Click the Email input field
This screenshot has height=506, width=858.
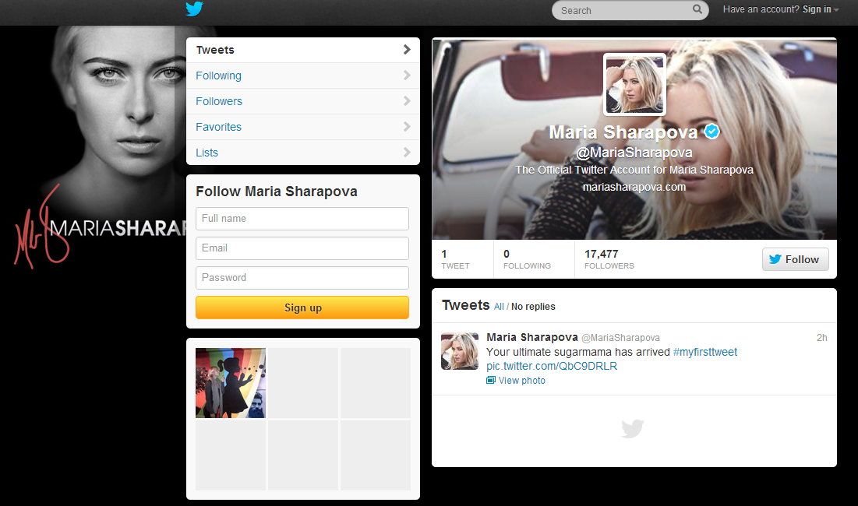[x=302, y=248]
